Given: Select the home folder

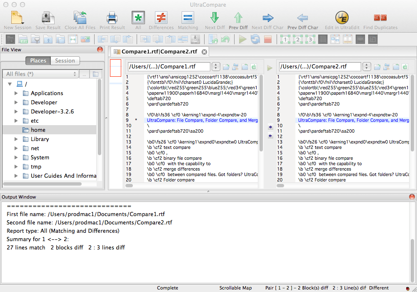Looking at the screenshot, I should (50, 130).
